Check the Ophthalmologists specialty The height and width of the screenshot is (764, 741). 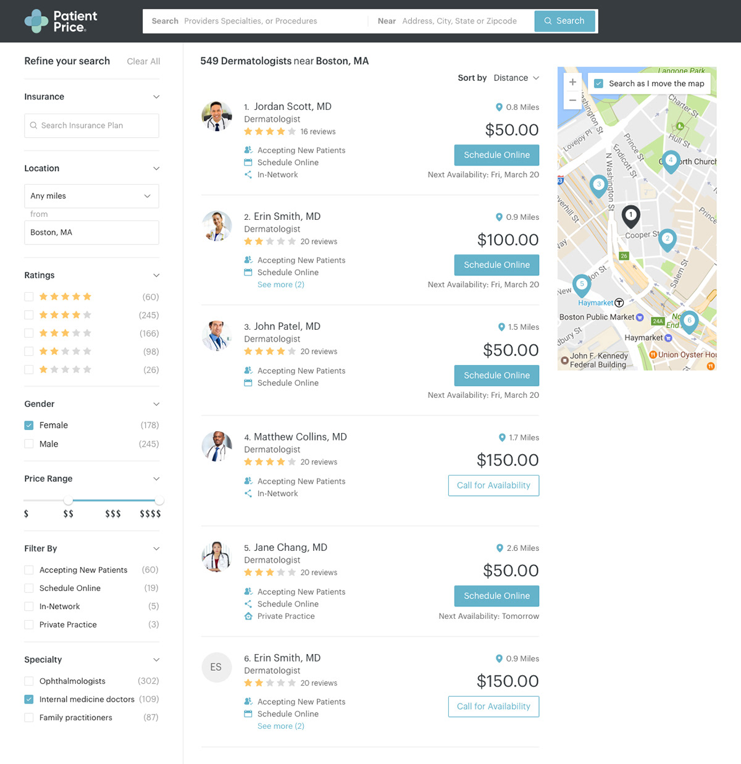tap(29, 681)
